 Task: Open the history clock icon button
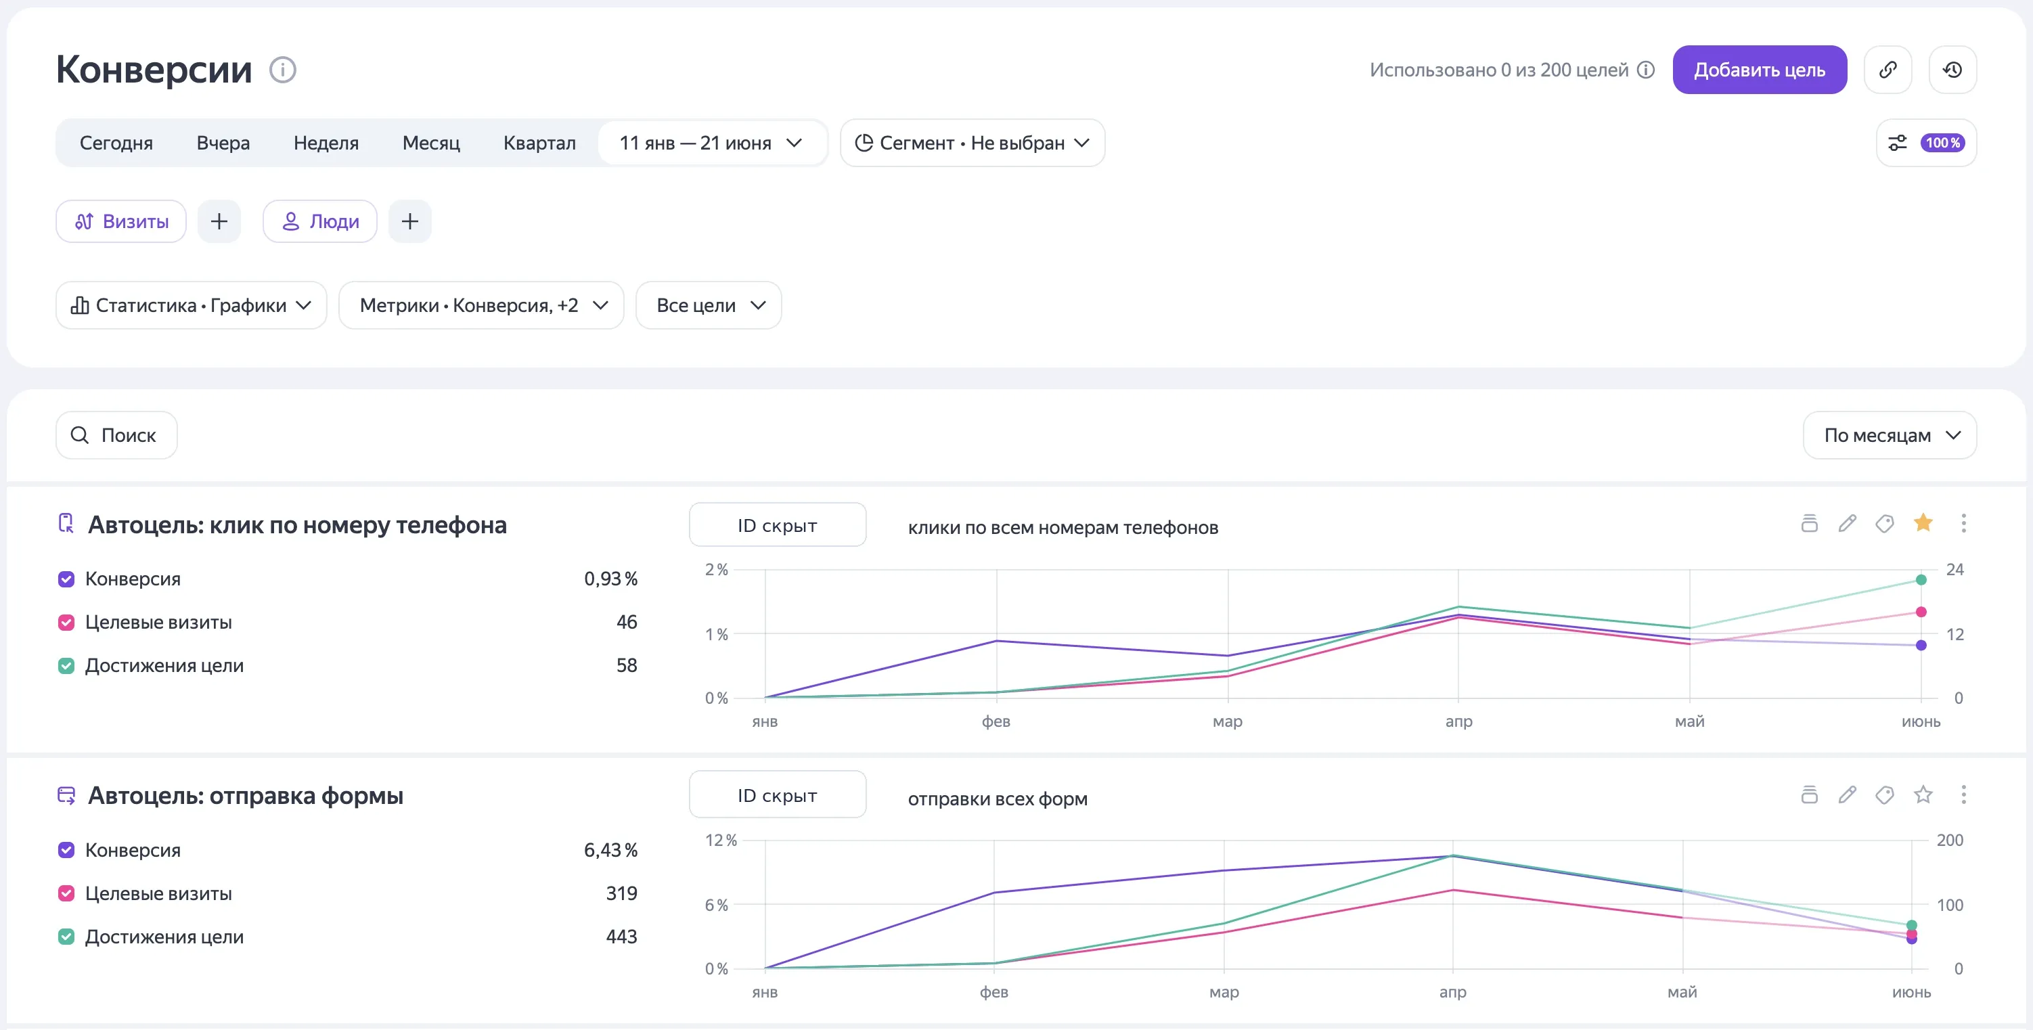click(1952, 70)
